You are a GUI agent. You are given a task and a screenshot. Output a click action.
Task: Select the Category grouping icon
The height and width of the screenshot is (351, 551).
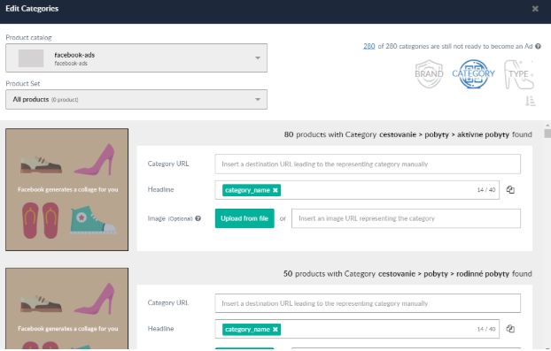tap(473, 74)
